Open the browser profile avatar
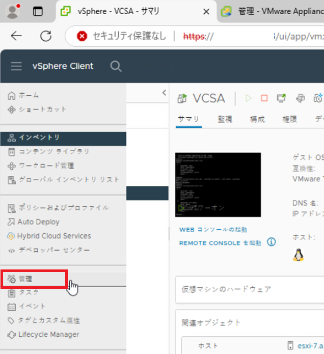 click(13, 11)
